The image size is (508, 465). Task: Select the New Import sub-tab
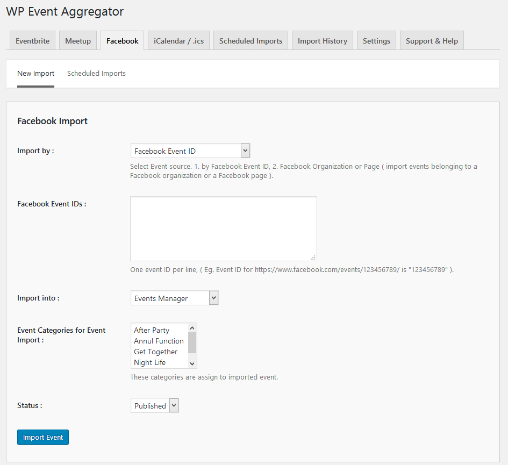(35, 74)
